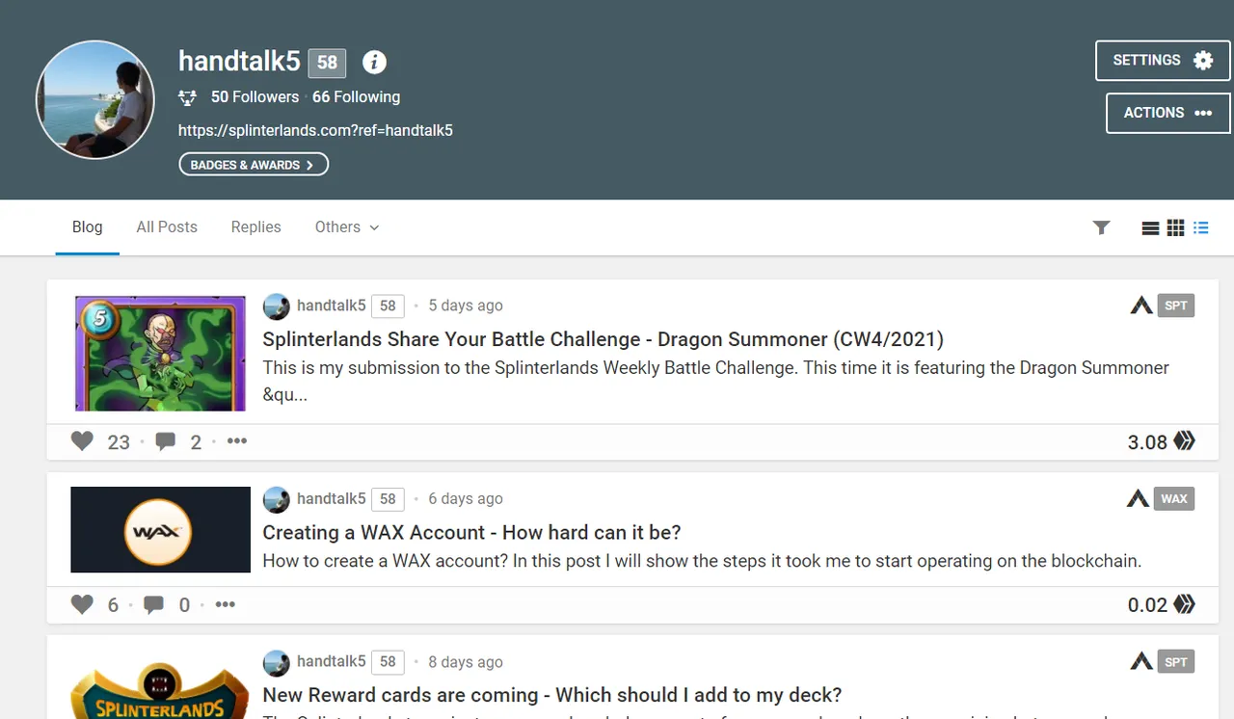The height and width of the screenshot is (719, 1234).
Task: Click app logo icon beside WAX tag
Action: coord(1138,498)
